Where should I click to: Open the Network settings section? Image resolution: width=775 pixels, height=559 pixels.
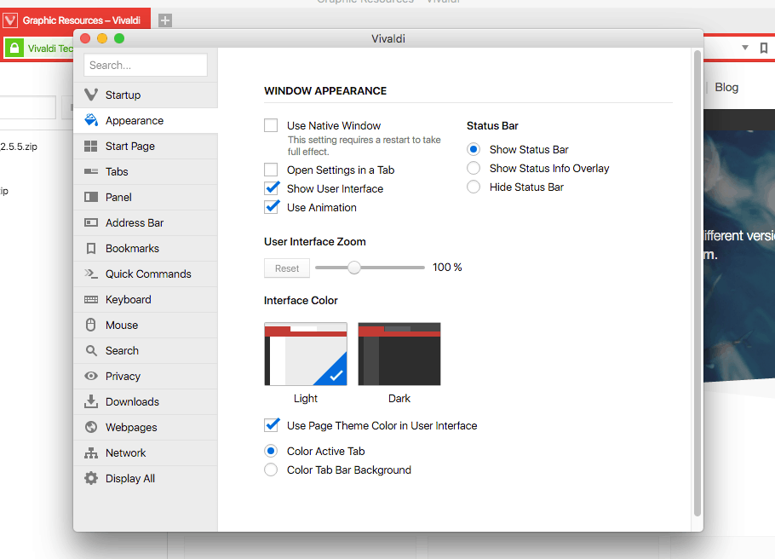click(146, 452)
